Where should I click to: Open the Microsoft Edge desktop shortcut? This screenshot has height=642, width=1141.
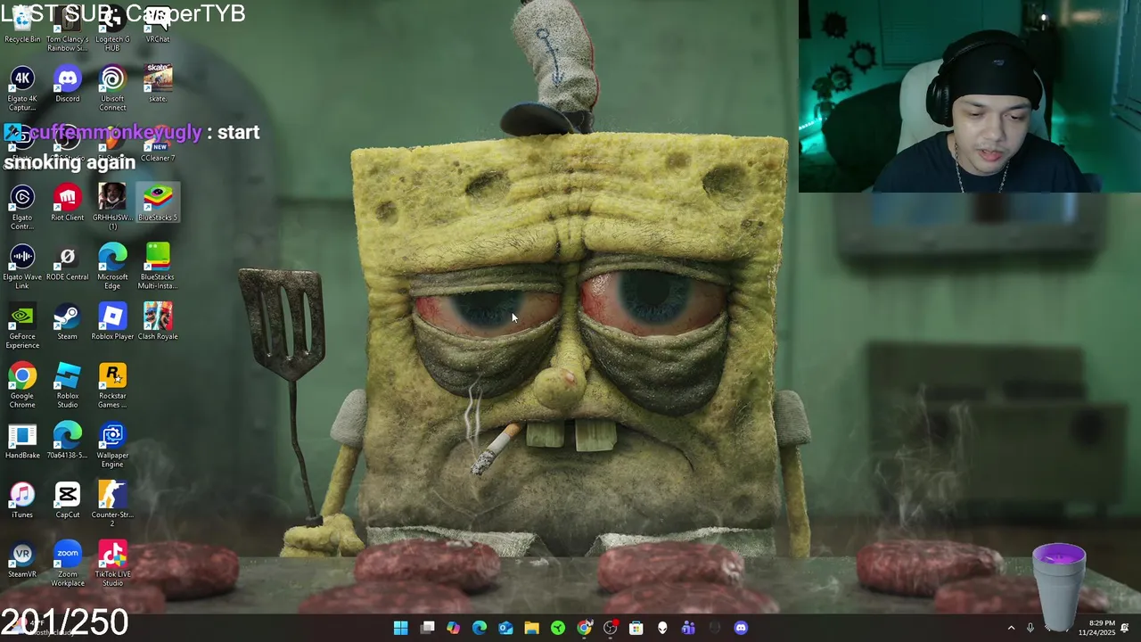click(x=112, y=267)
